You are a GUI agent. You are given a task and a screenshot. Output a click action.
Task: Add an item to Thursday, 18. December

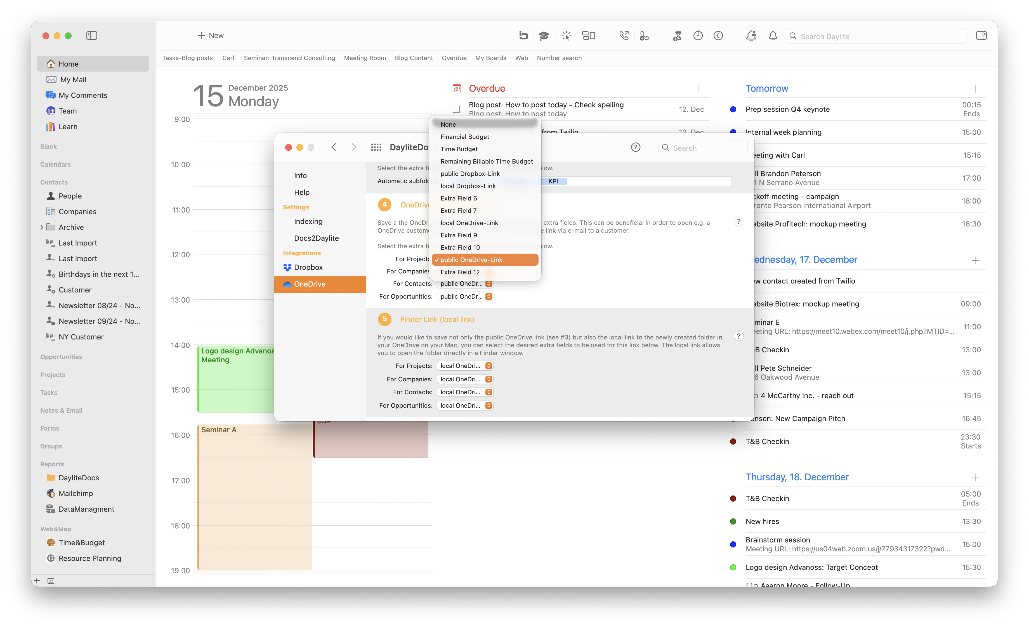[x=976, y=478]
